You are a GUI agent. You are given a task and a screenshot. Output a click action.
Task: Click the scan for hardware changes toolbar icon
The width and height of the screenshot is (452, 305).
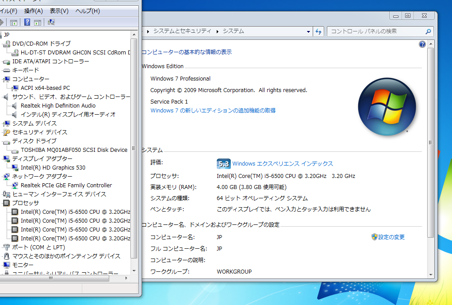(51, 22)
